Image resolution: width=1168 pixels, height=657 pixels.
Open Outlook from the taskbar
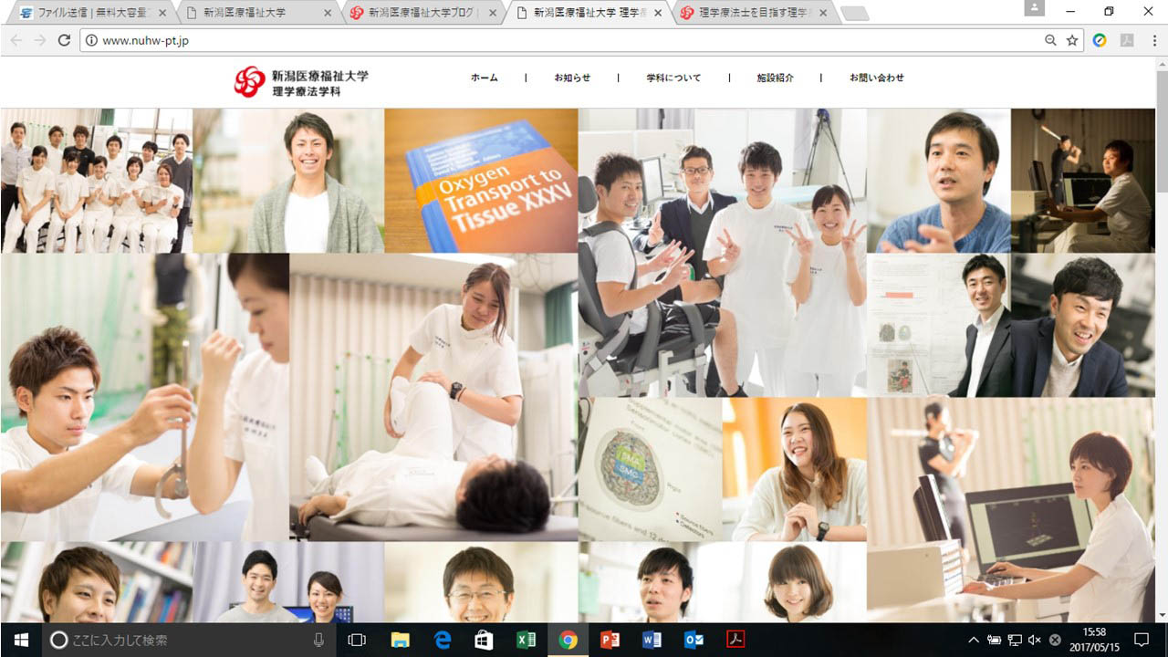point(694,640)
